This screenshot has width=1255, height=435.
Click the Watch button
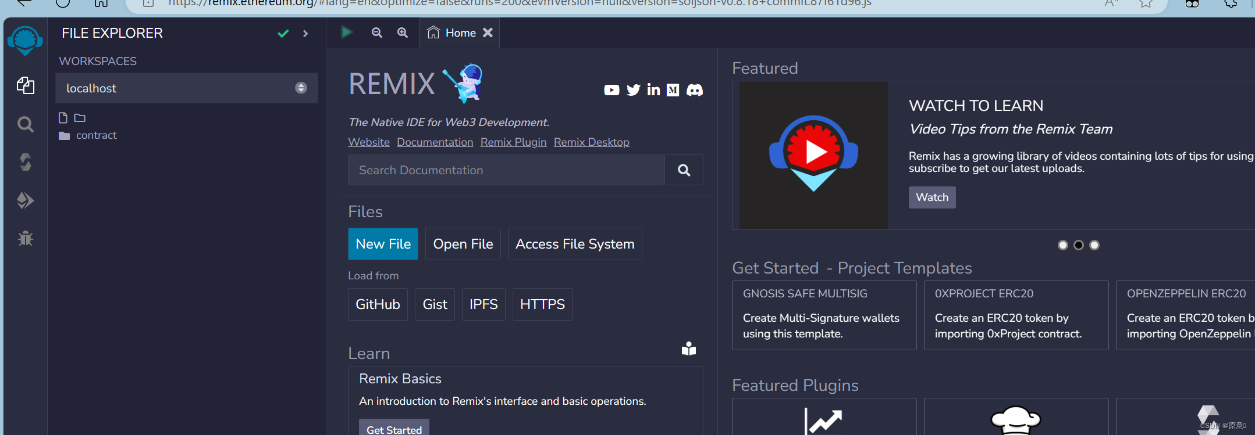tap(932, 197)
